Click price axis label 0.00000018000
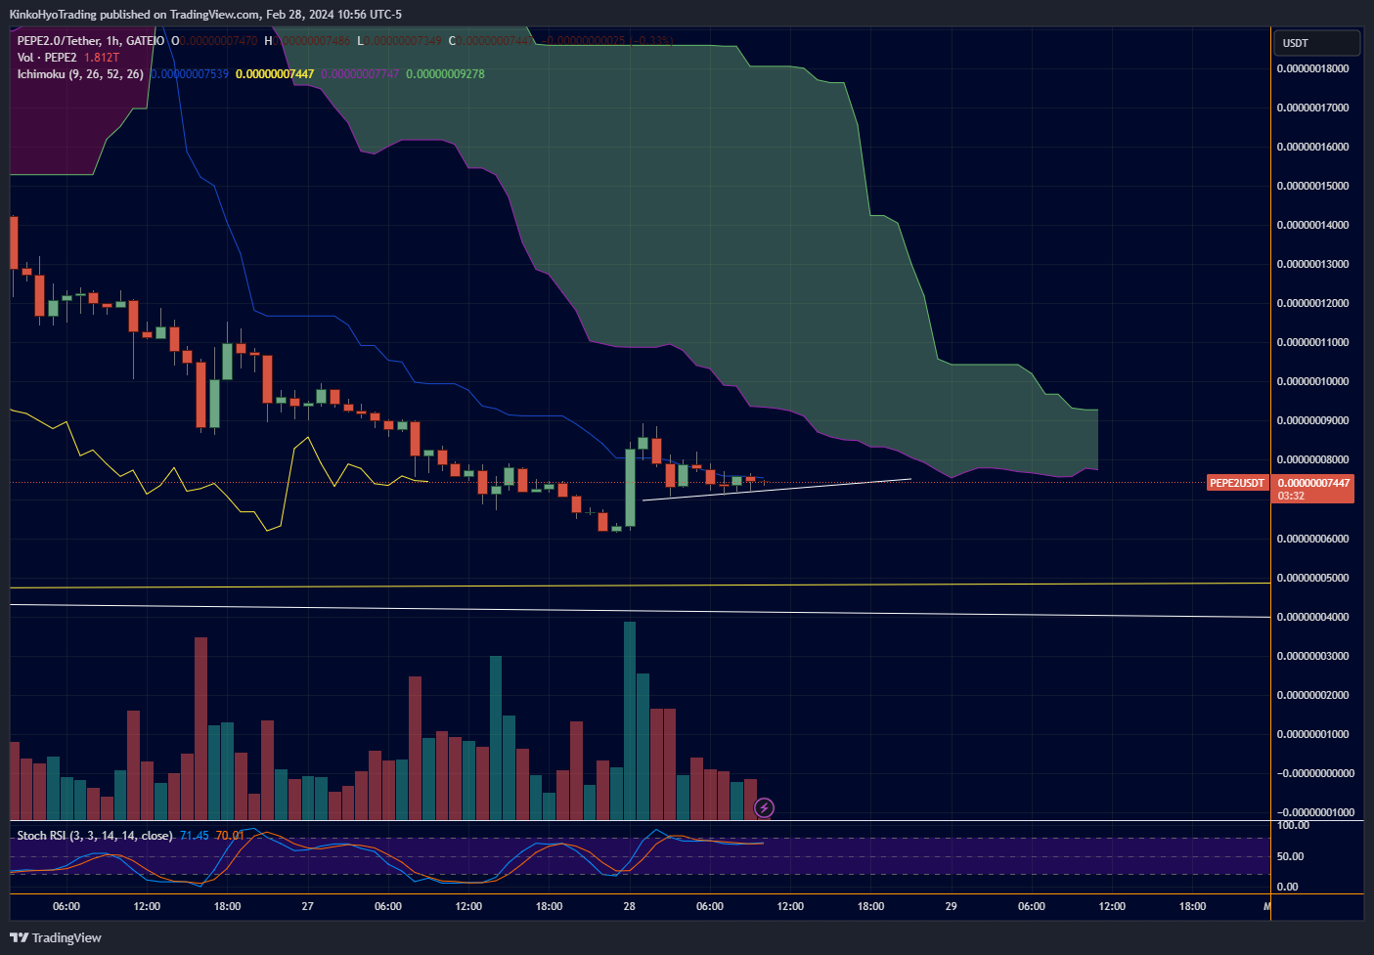The height and width of the screenshot is (955, 1374). click(1312, 68)
